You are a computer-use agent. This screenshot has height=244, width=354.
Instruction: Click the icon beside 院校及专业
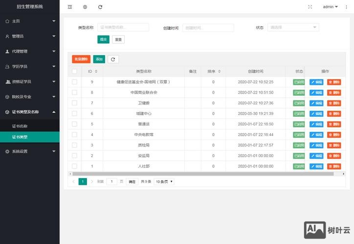tap(7, 97)
